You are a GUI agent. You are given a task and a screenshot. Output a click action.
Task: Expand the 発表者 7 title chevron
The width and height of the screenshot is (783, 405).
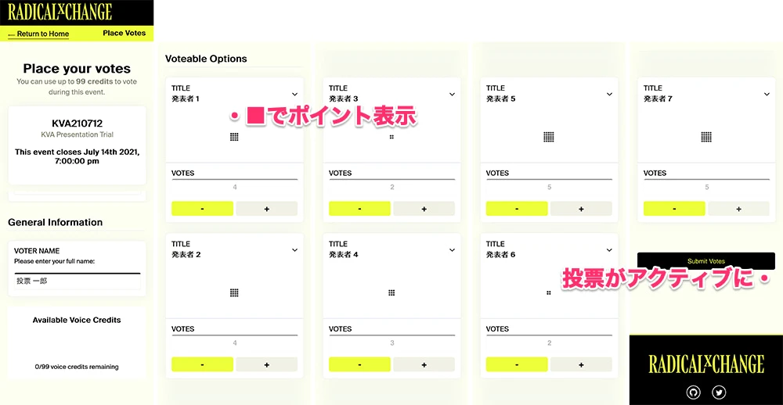pyautogui.click(x=767, y=94)
